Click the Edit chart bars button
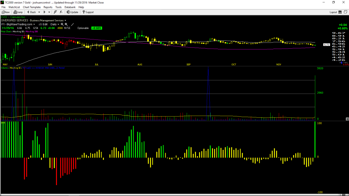The image size is (349, 196). coord(43,24)
